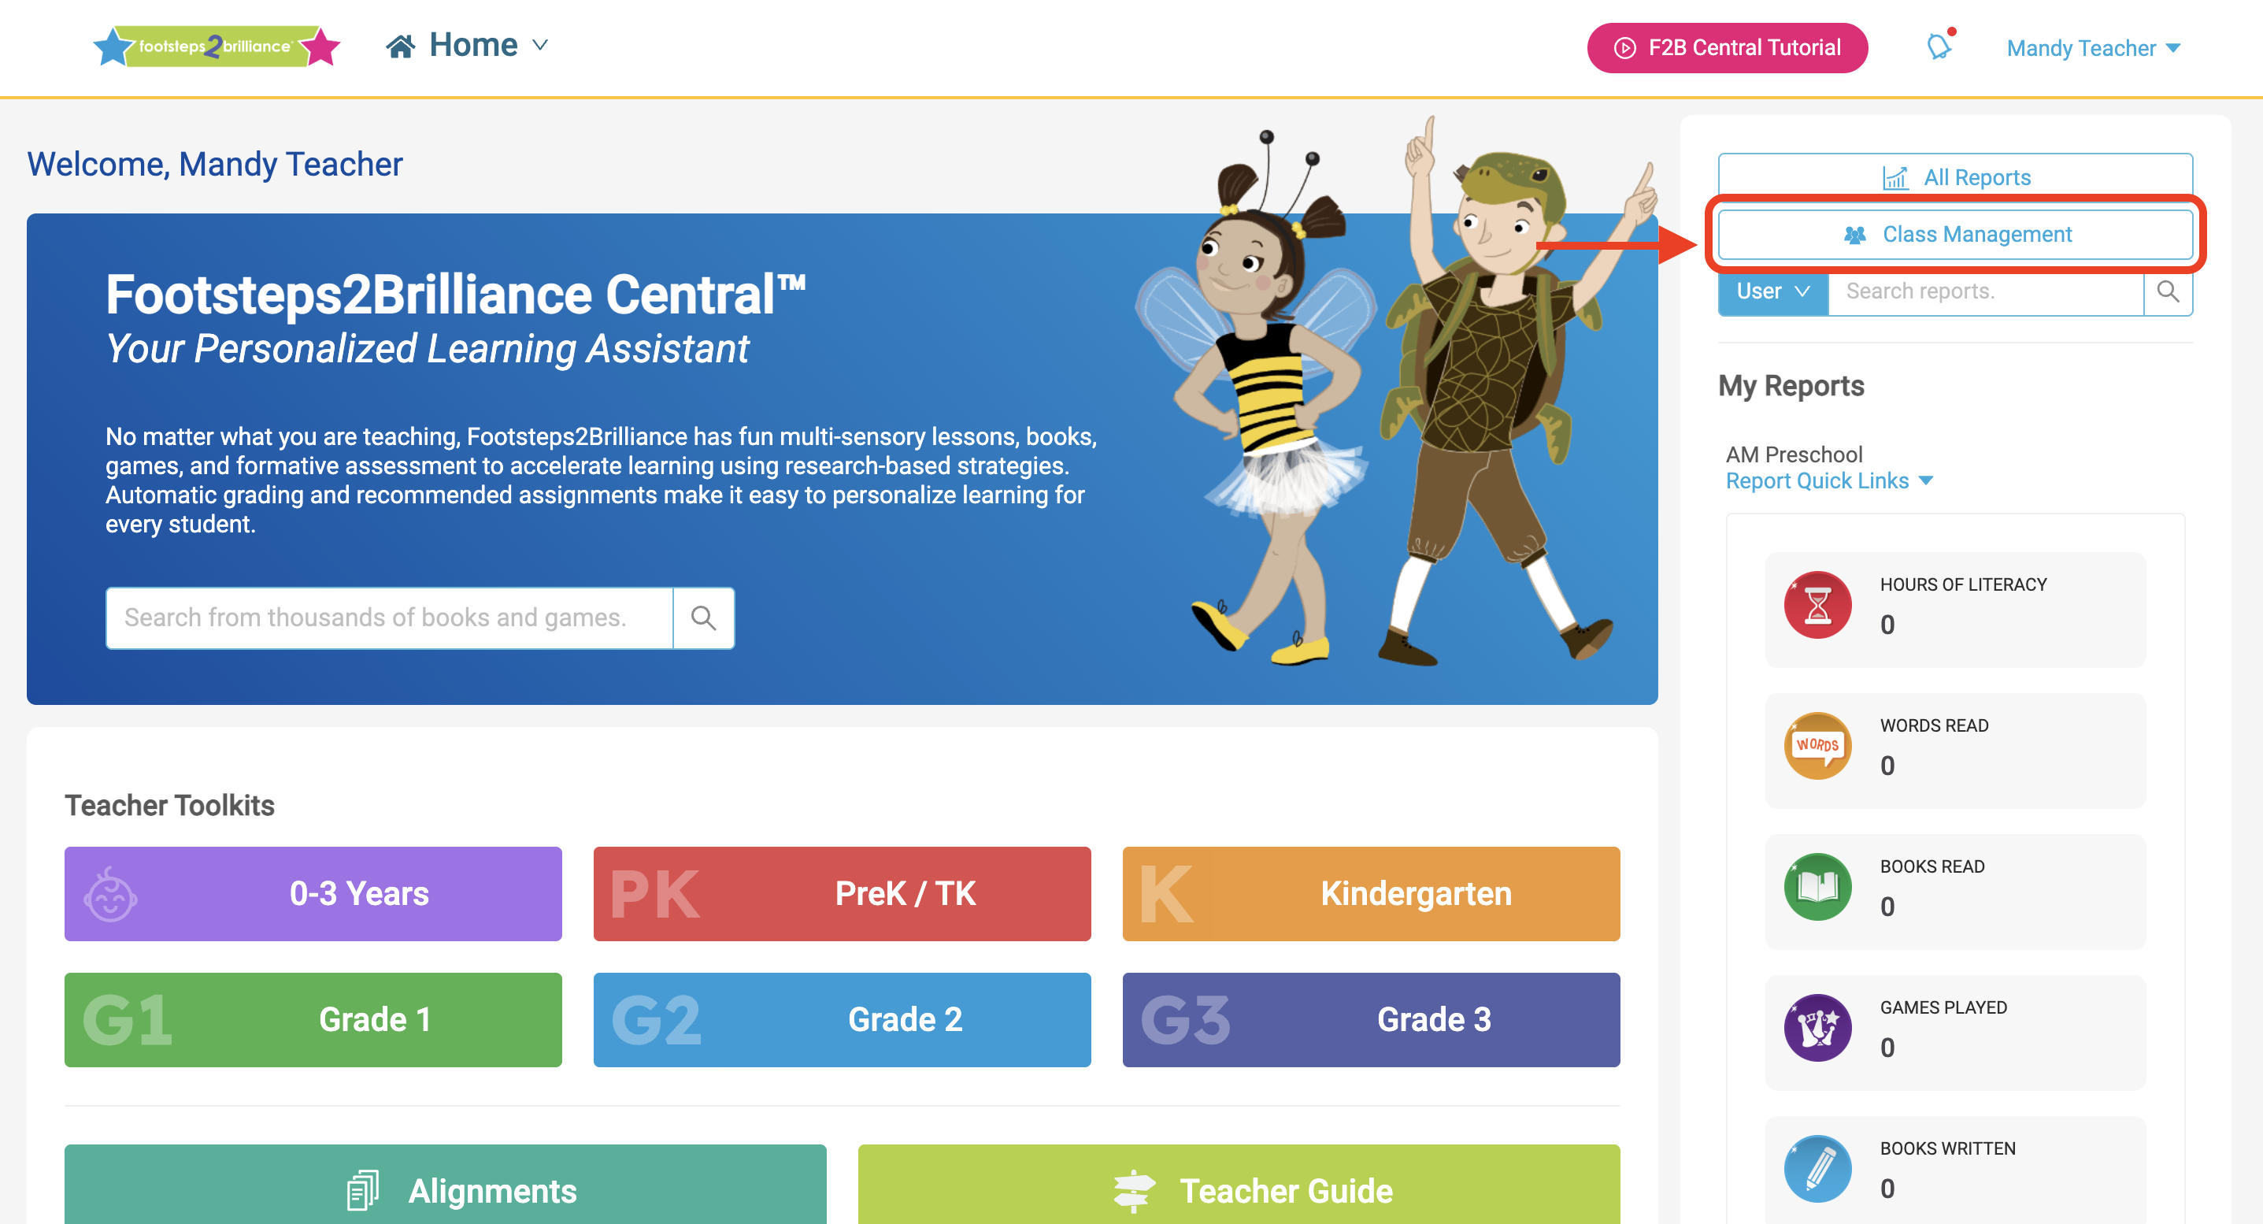This screenshot has width=2263, height=1224.
Task: Open the Teacher Guide
Action: coord(1238,1191)
